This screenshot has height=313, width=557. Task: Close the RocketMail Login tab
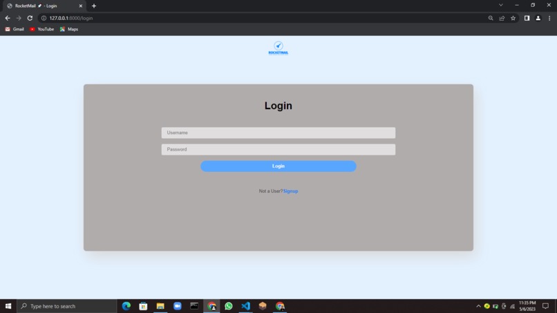pos(81,6)
